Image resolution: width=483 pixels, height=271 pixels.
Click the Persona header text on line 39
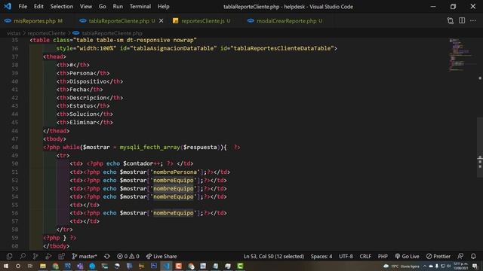[x=82, y=73]
